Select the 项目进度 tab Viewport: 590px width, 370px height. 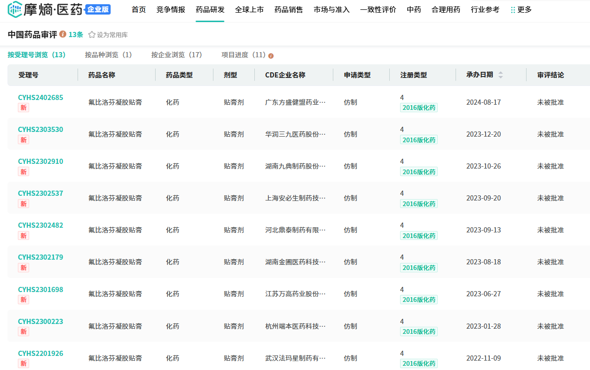pyautogui.click(x=243, y=55)
